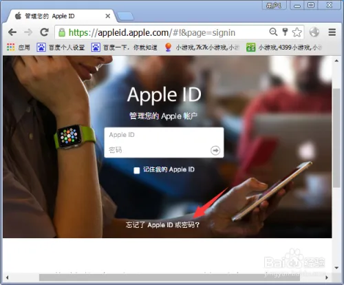Close the browser window
344x285 pixels.
[x=330, y=6]
